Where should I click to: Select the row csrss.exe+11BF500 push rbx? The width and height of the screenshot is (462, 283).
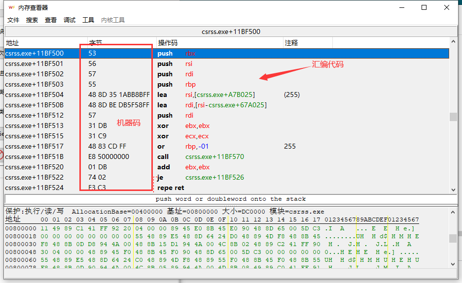227,53
